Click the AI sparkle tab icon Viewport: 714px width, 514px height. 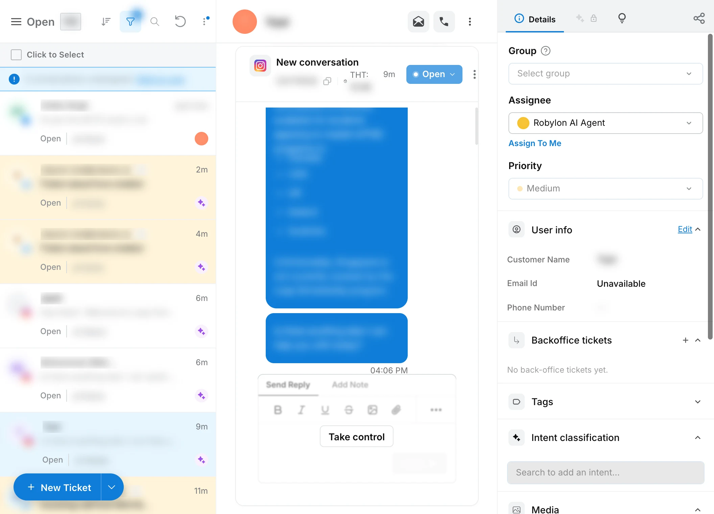point(580,18)
